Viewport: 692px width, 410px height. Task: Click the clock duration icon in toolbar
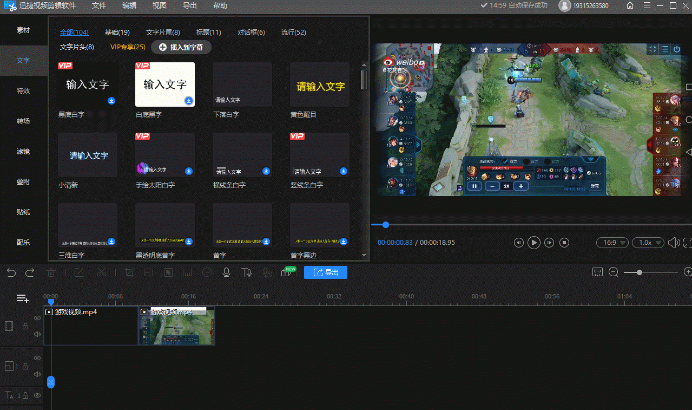tap(207, 272)
